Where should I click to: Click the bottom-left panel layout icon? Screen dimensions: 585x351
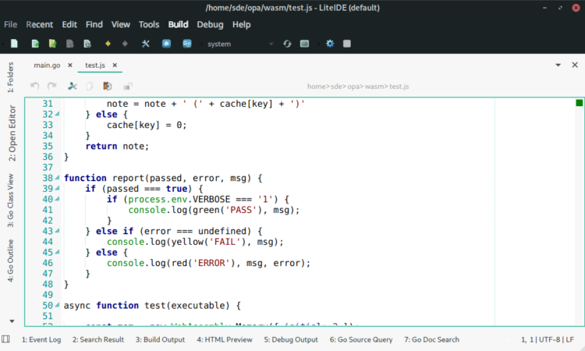5,339
